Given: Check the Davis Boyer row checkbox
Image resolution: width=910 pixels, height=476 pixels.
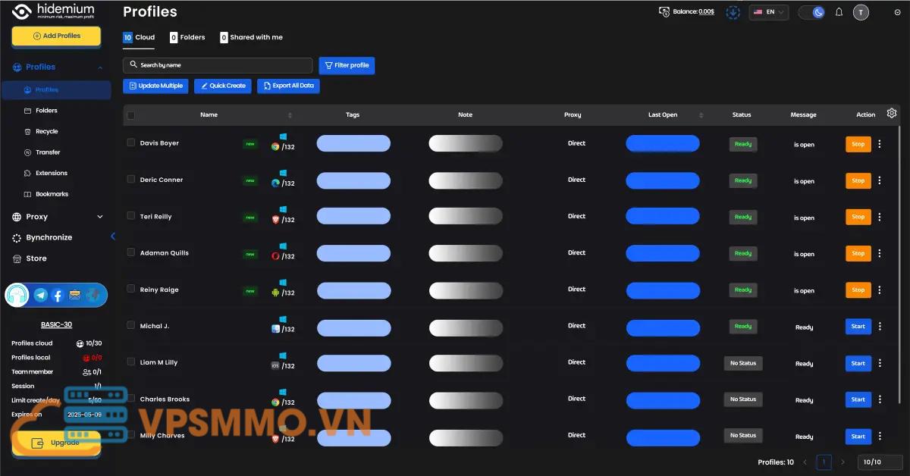Looking at the screenshot, I should click(x=131, y=142).
